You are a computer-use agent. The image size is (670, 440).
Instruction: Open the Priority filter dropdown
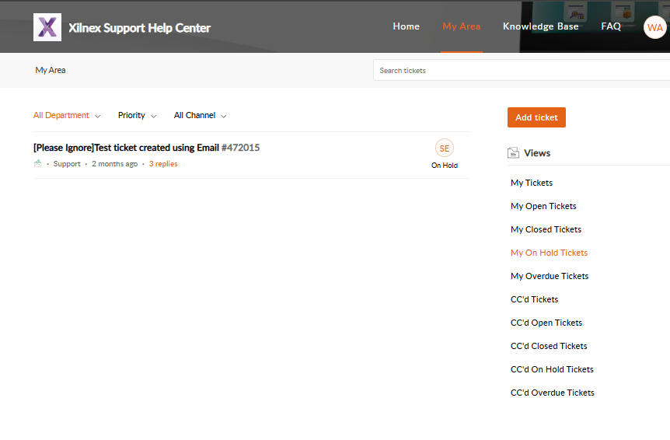pos(137,116)
